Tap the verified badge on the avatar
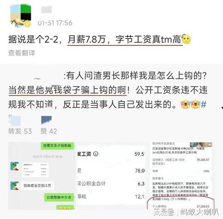The height and width of the screenshot is (219, 223). [28, 24]
